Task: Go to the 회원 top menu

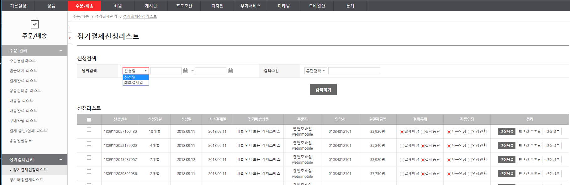Action: click(x=118, y=6)
